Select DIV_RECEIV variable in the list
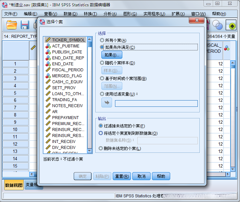 click(x=65, y=147)
